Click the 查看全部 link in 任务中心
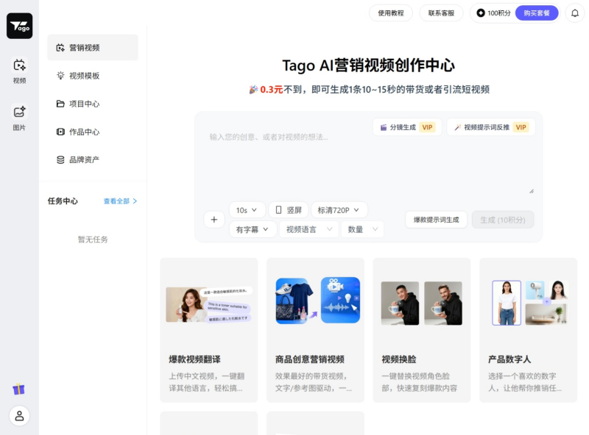 [x=120, y=201]
